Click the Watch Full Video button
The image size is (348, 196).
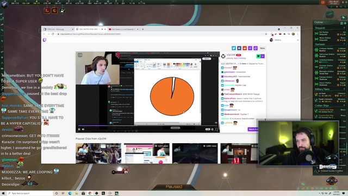253,130
